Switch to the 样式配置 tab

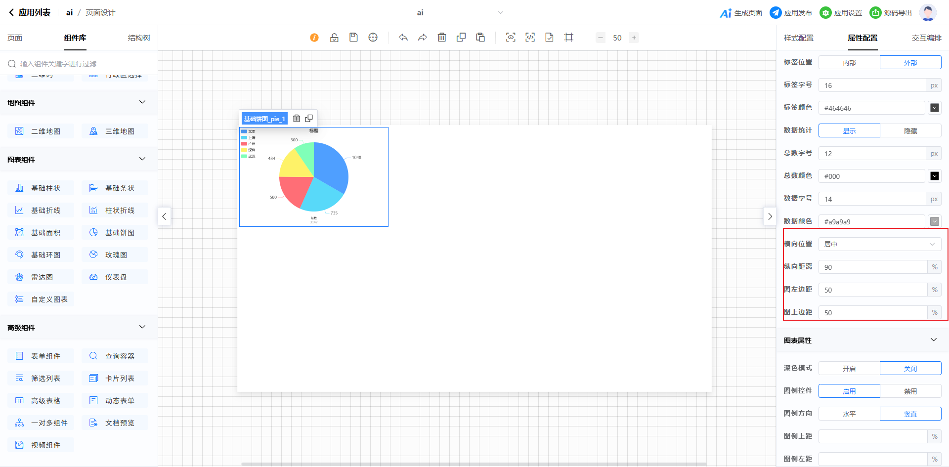pos(798,38)
